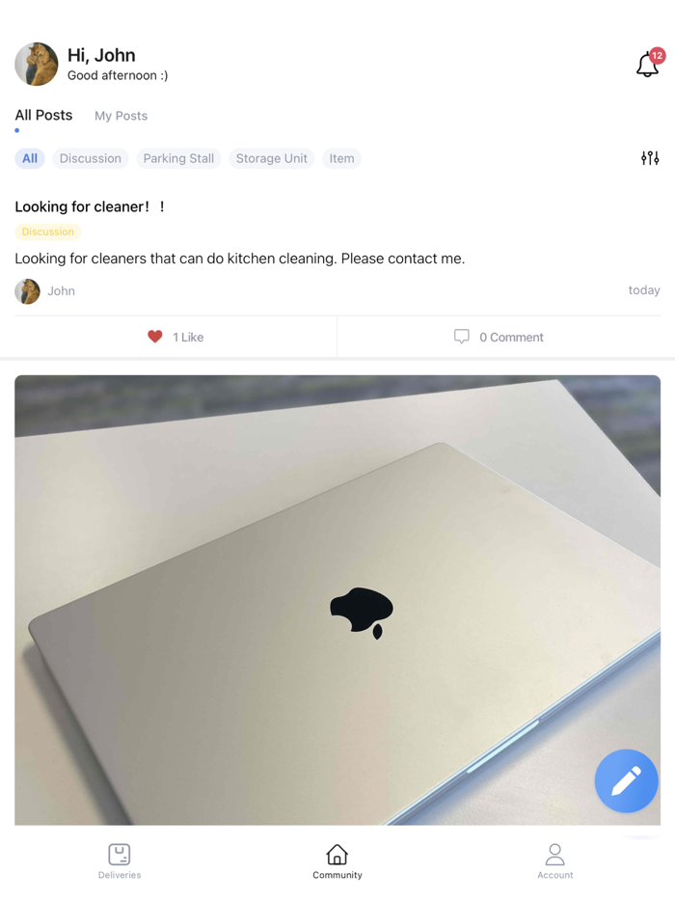This screenshot has height=901, width=675.
Task: Filter posts by Item chip
Action: point(341,158)
